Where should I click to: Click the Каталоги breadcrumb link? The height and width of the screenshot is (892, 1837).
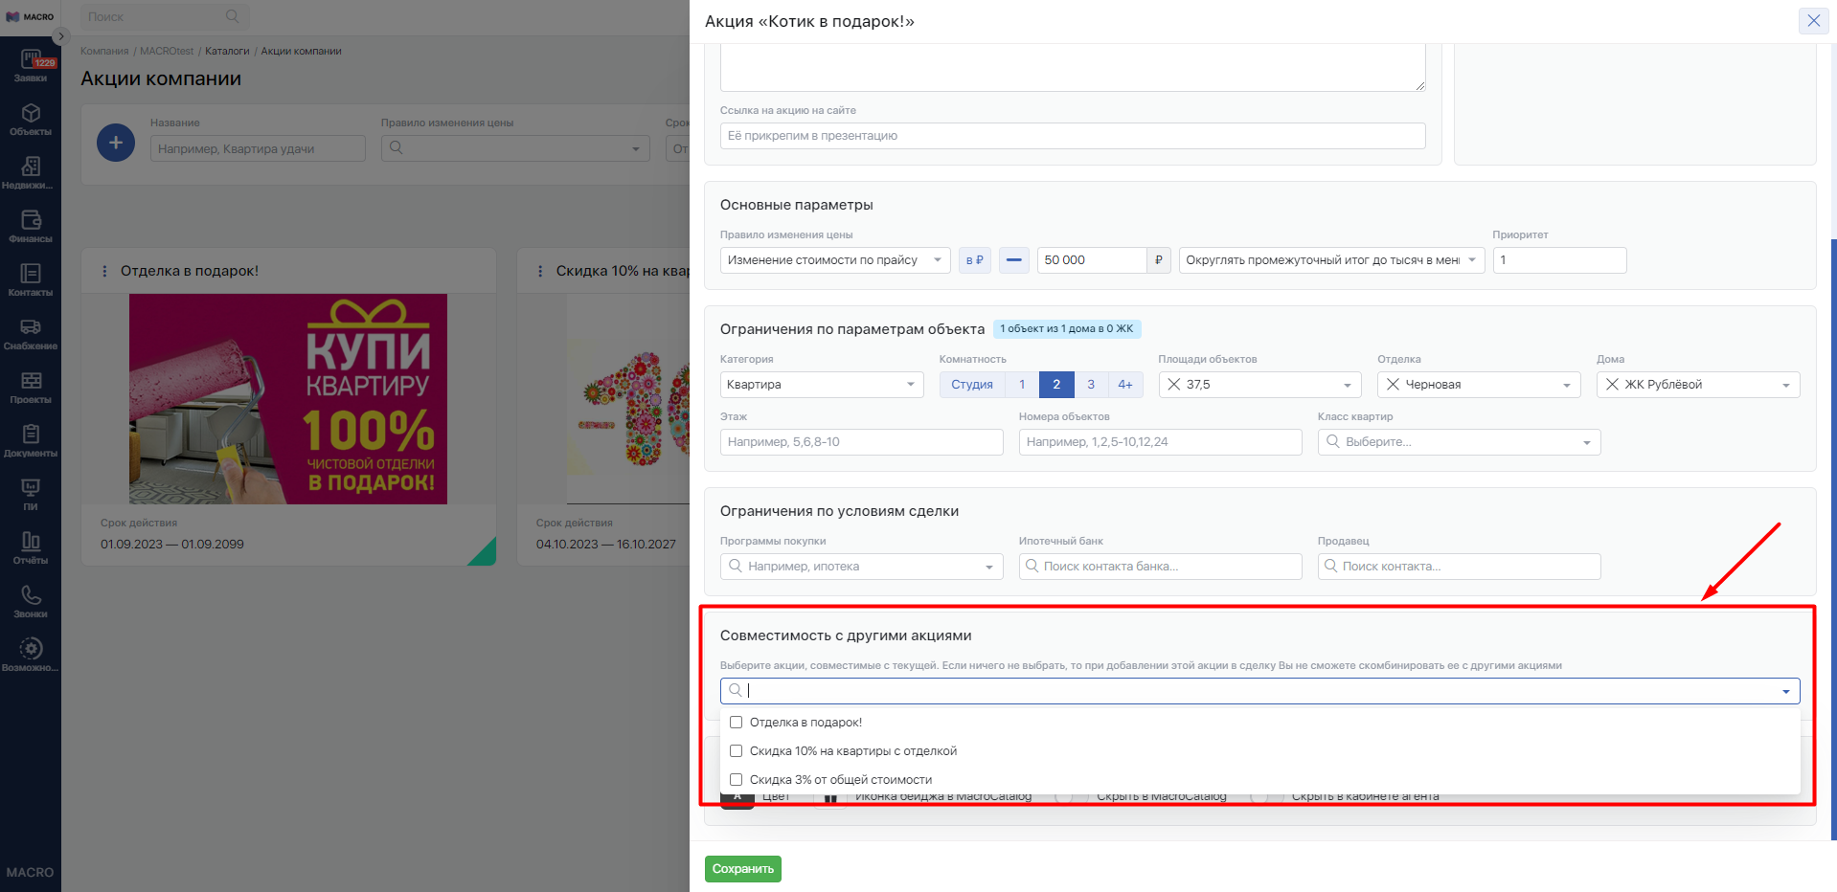(x=227, y=52)
